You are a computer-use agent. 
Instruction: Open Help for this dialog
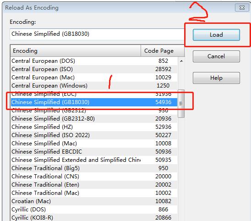(216, 78)
